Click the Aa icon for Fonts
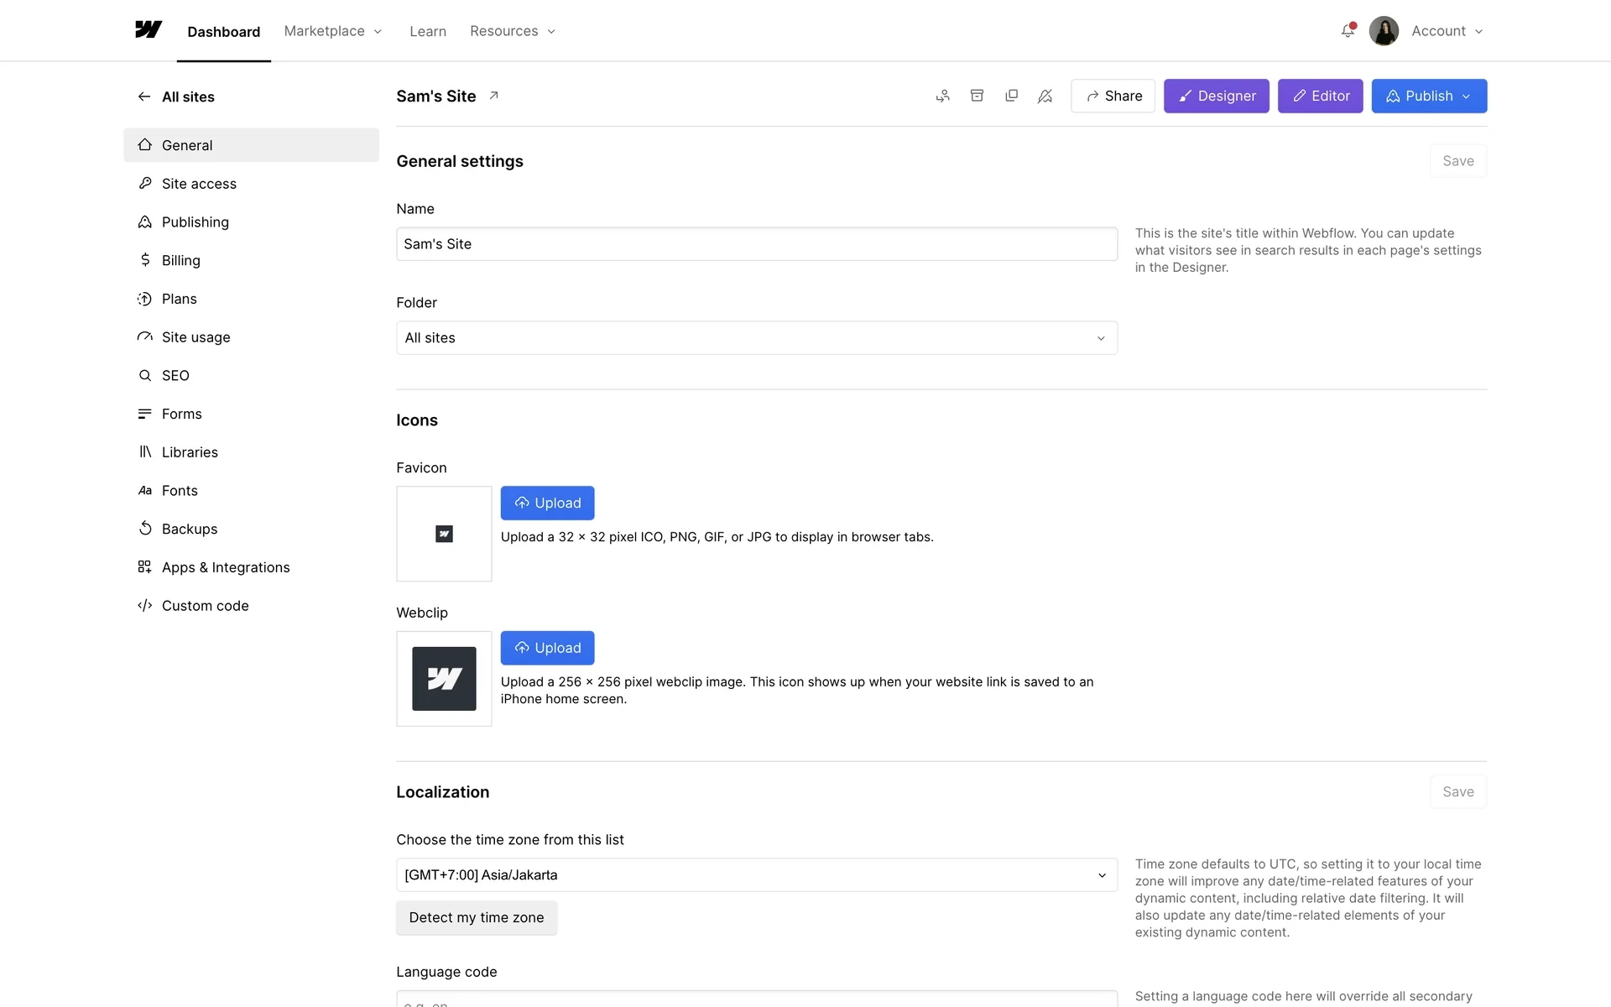 pos(145,490)
